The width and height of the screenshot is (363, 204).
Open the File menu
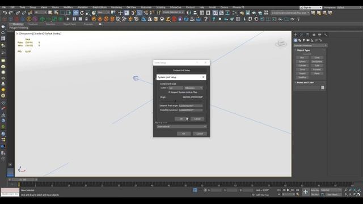[4, 7]
